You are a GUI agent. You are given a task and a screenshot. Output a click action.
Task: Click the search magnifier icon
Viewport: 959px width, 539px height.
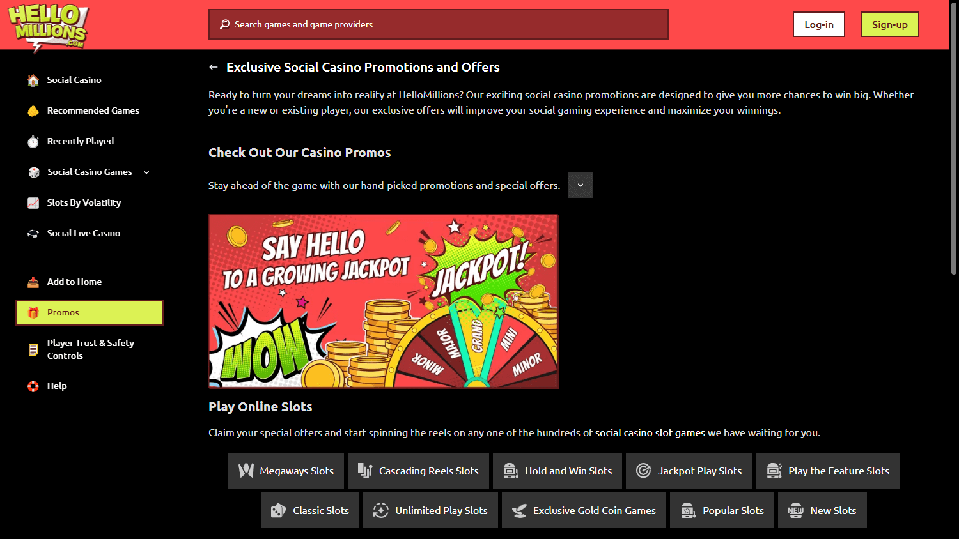pyautogui.click(x=224, y=24)
